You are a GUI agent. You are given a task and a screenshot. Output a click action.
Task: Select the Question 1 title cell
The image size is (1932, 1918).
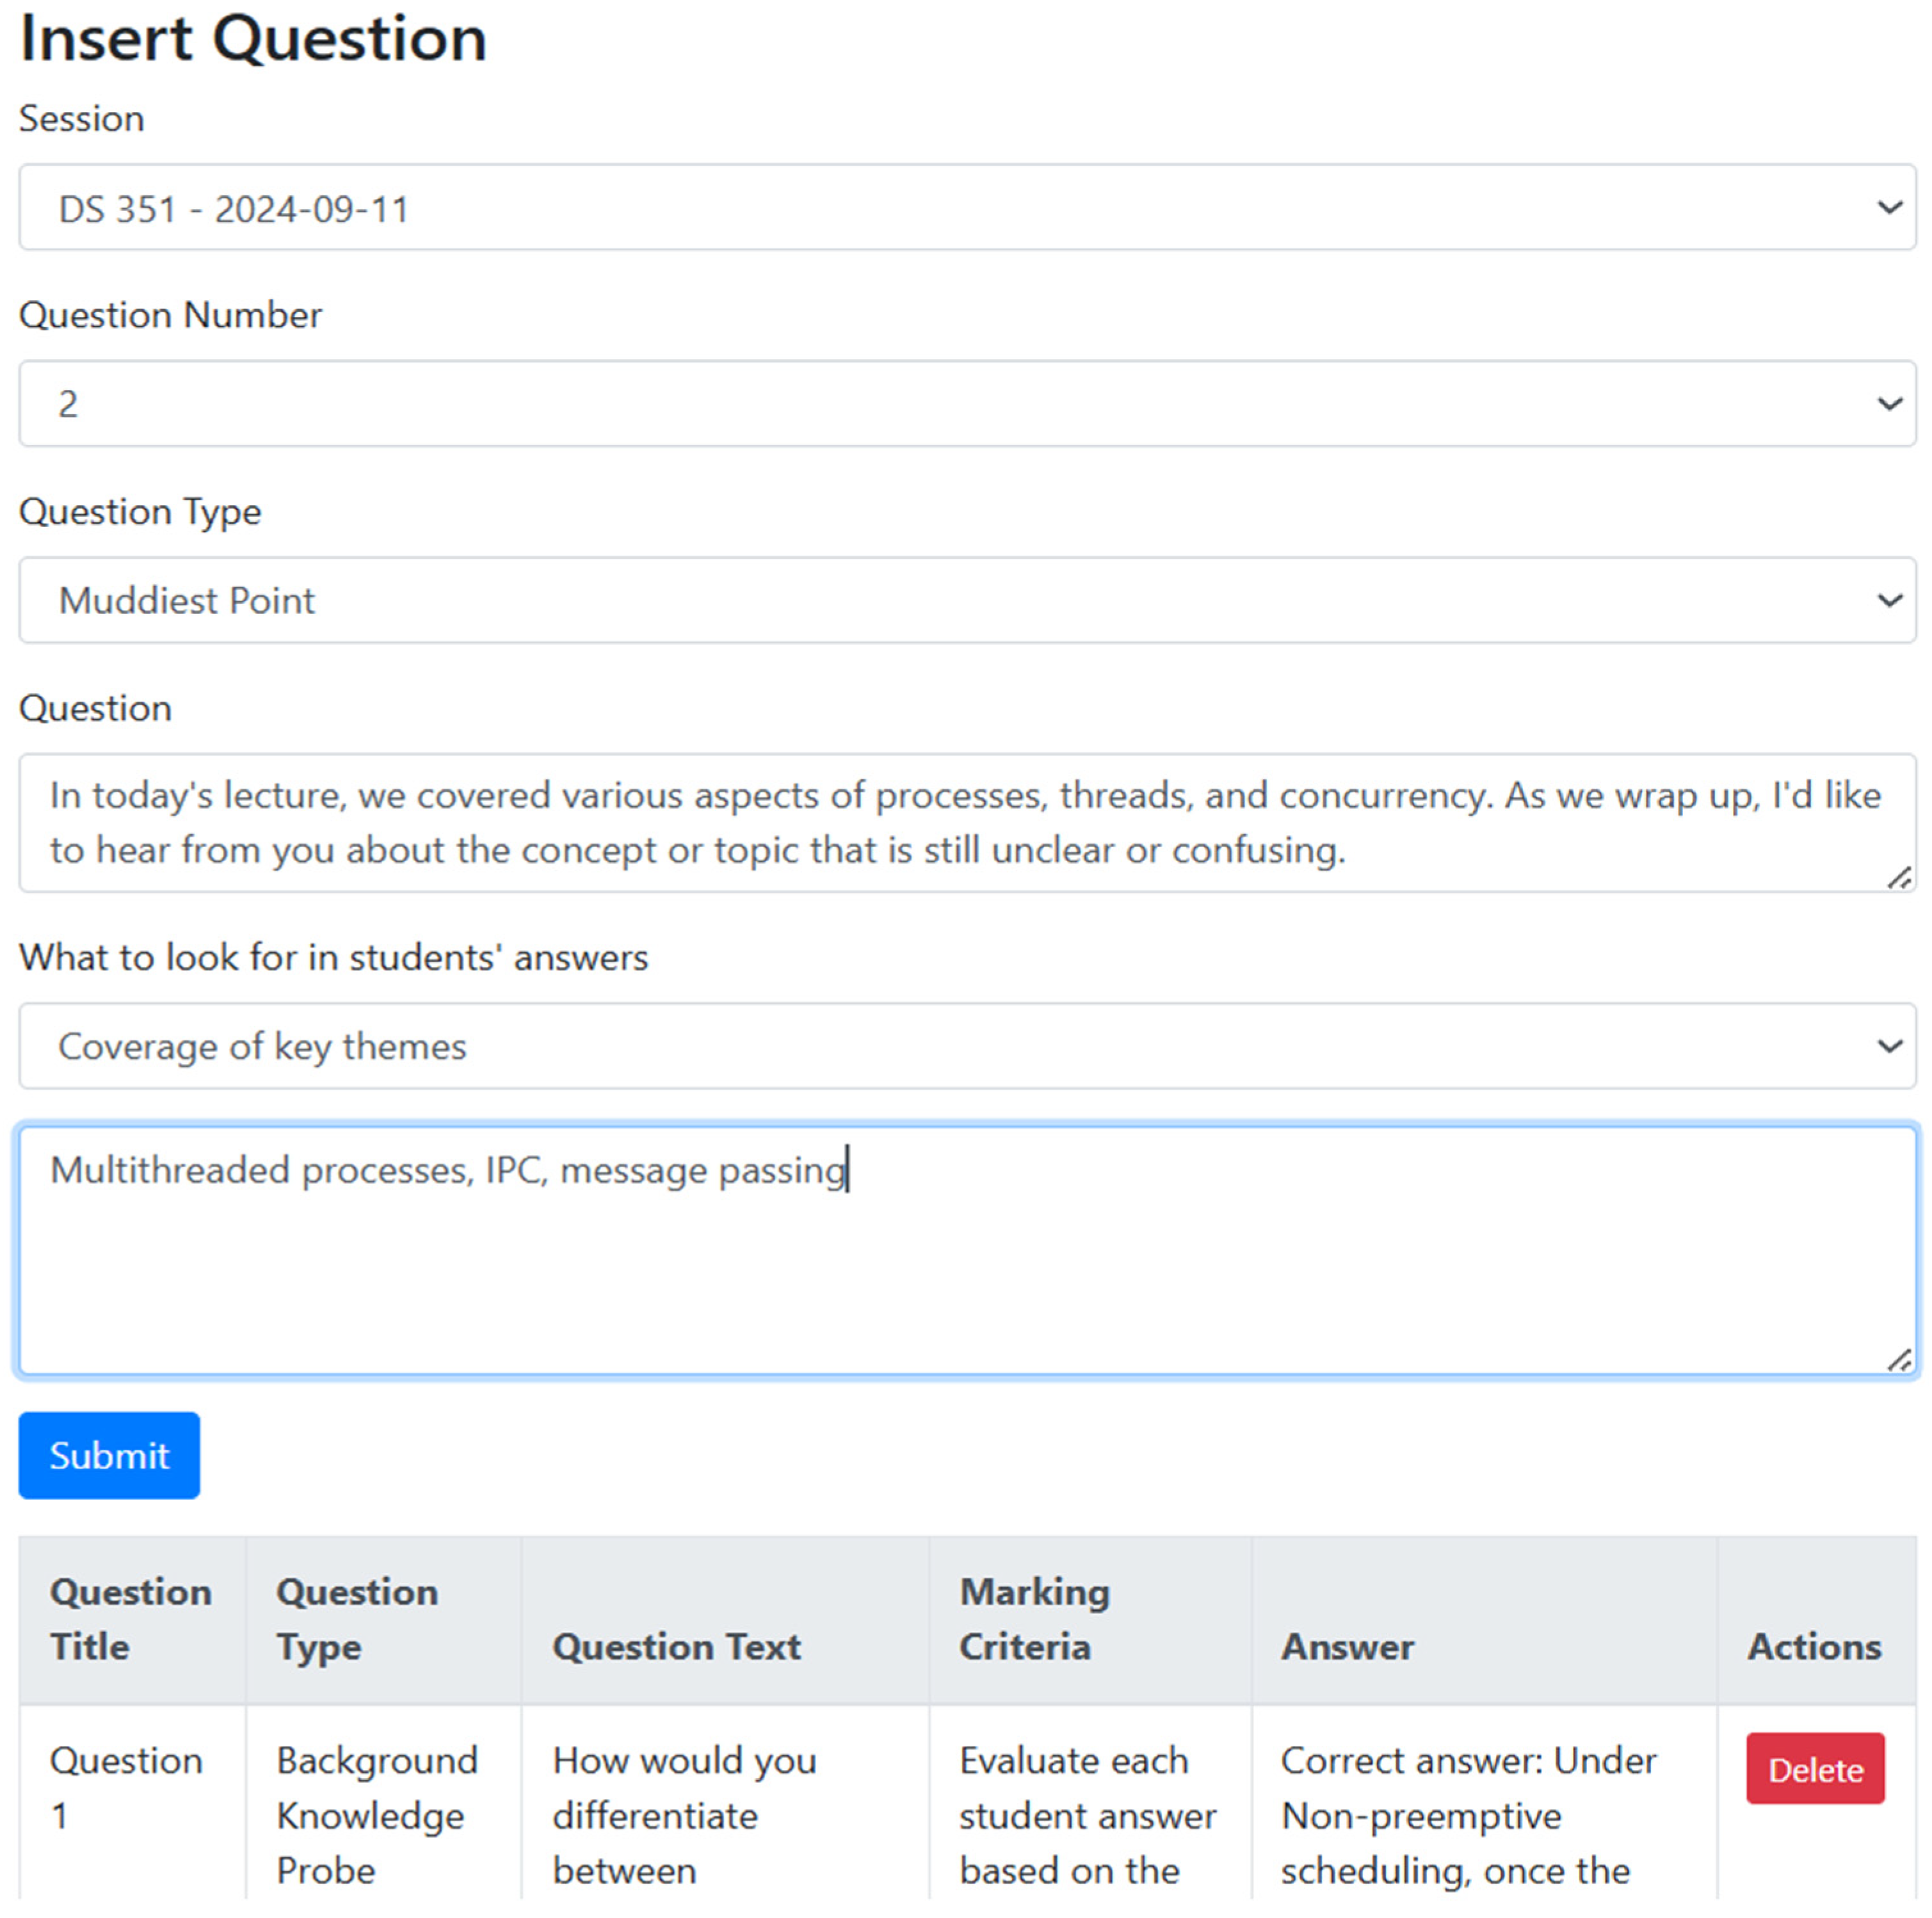pos(126,1787)
